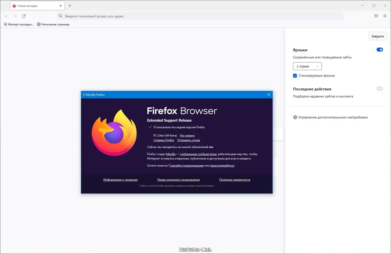Click the search magnifier in address bar
Viewport: 391px width, 254px height.
tap(61, 16)
